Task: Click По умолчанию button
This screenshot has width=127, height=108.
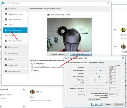Action: click(x=95, y=100)
